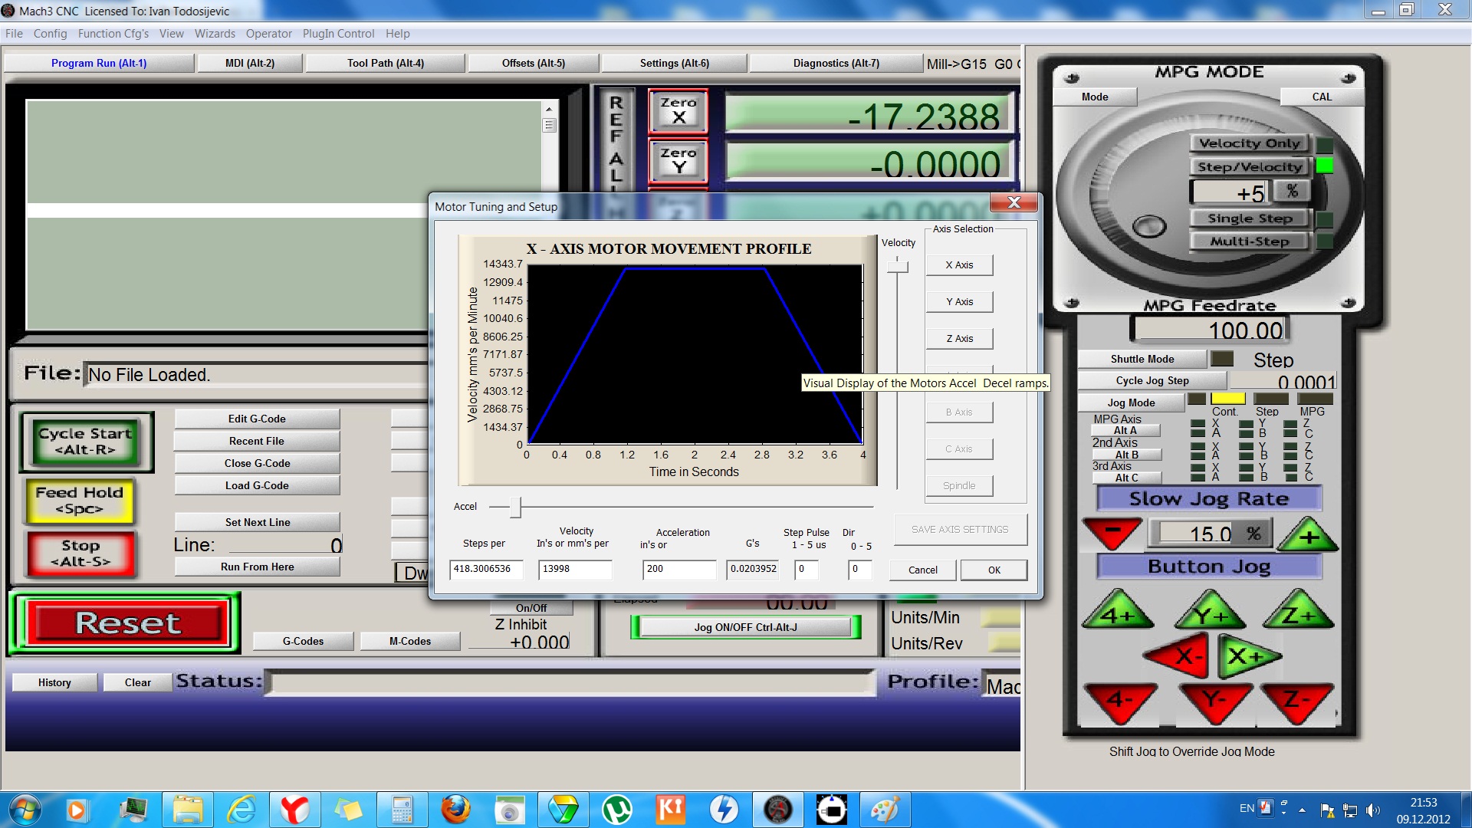Image resolution: width=1472 pixels, height=828 pixels.
Task: Select Y Axis in Axis Selection
Action: (x=958, y=302)
